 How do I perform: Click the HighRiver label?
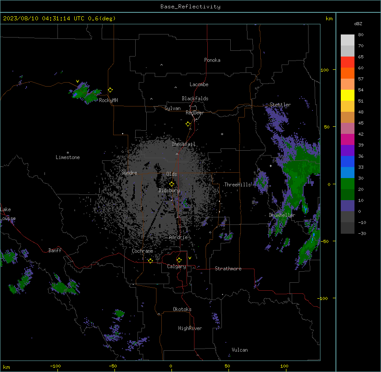coord(190,328)
